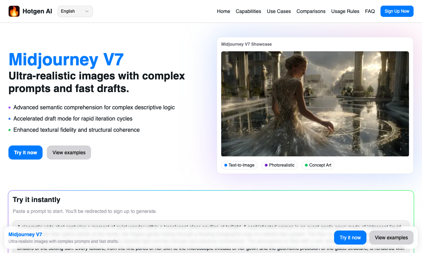The image size is (422, 253).
Task: Select the Concept Art tag chip
Action: (318, 165)
